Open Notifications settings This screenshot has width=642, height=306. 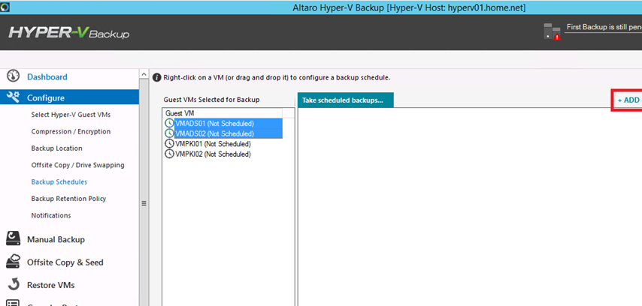click(51, 215)
